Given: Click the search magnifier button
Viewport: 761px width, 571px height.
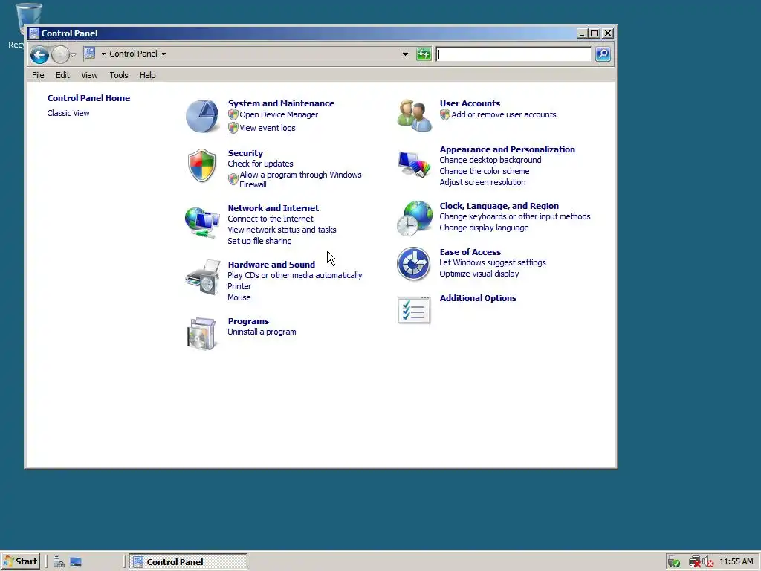Looking at the screenshot, I should [603, 54].
